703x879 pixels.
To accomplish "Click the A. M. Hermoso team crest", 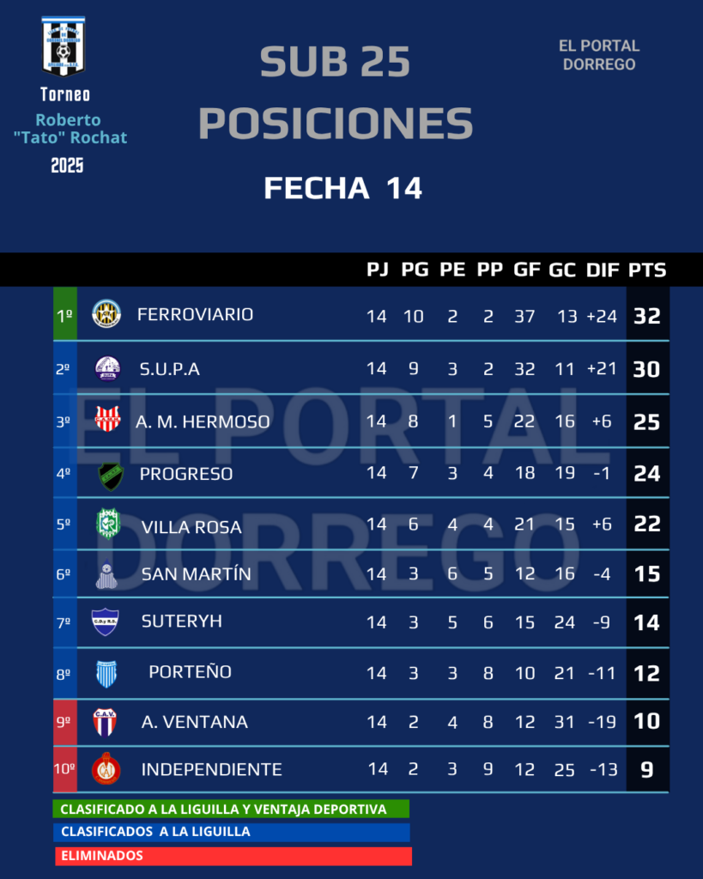I will tap(107, 421).
